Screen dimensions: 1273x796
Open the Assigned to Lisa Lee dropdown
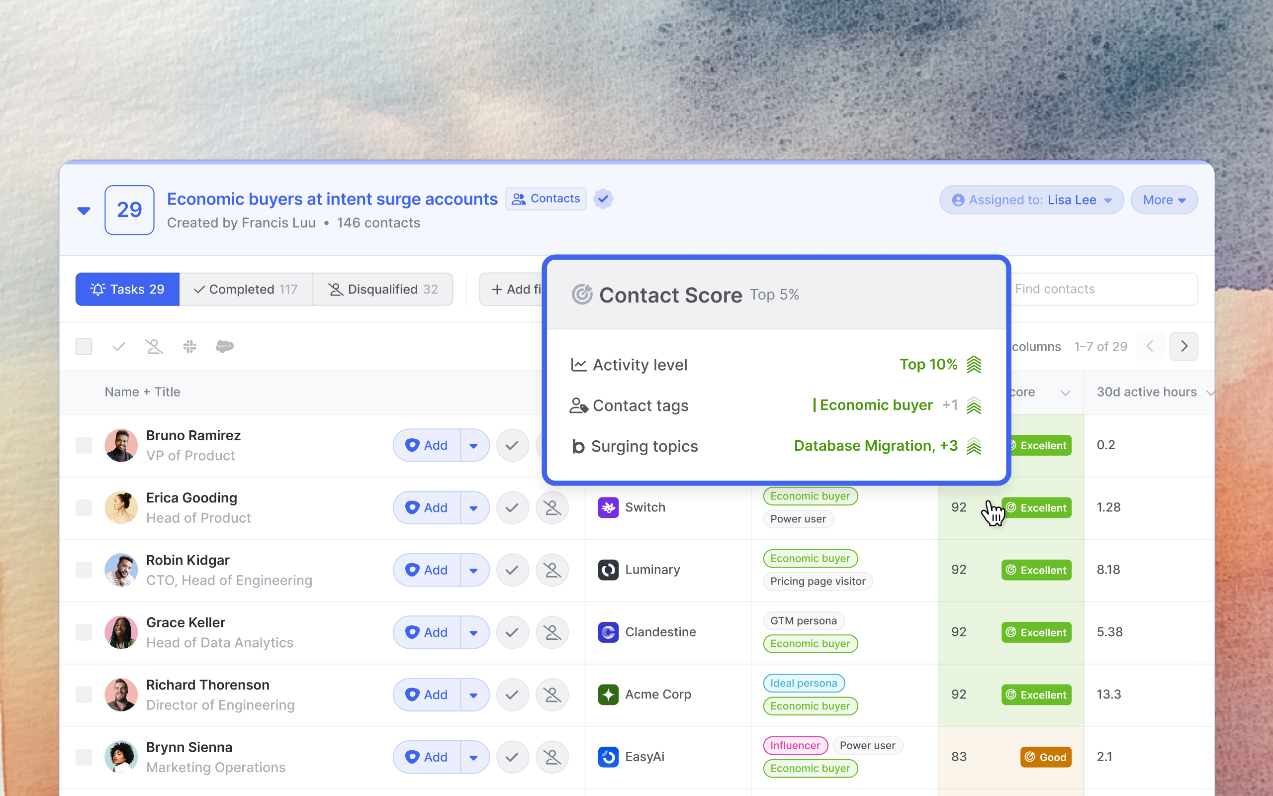pyautogui.click(x=1031, y=200)
